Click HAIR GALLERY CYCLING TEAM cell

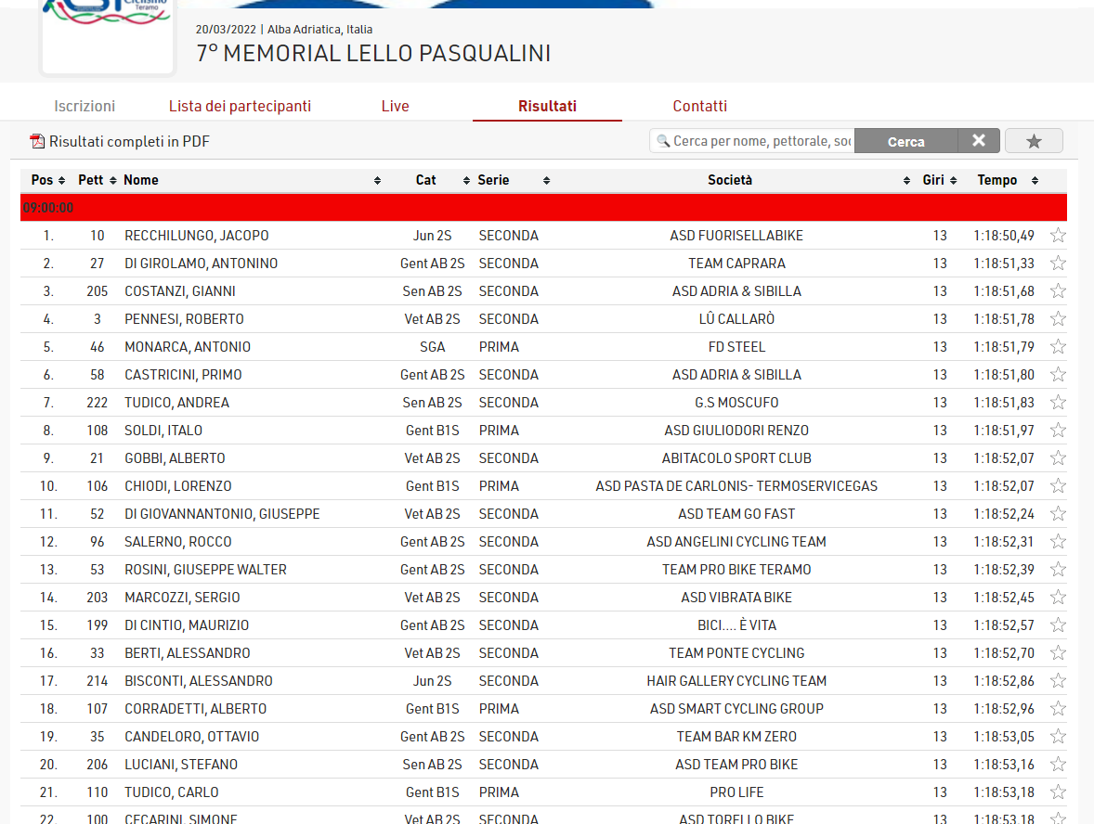click(736, 681)
